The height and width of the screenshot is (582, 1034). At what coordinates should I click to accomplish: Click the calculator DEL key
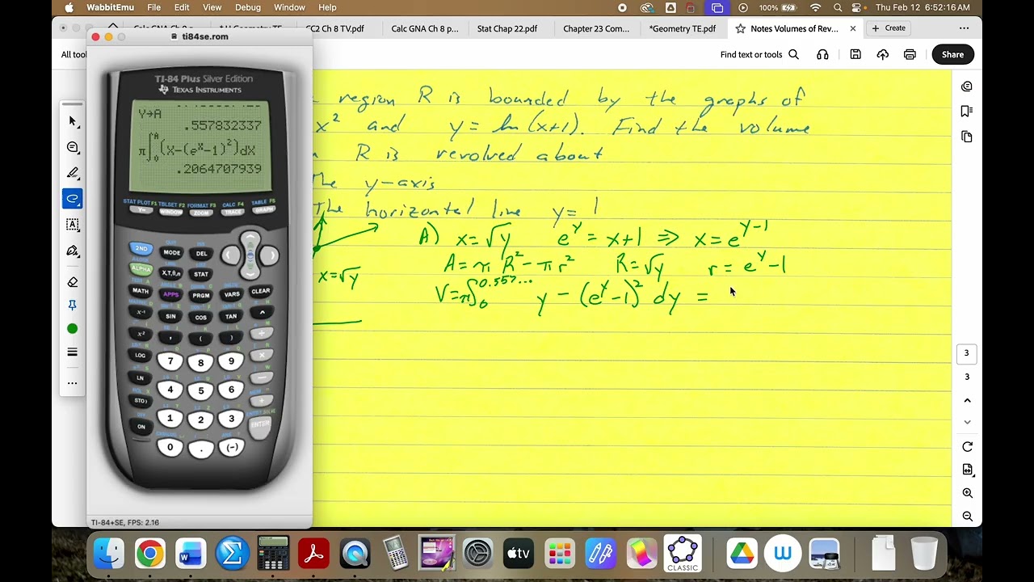click(x=201, y=253)
